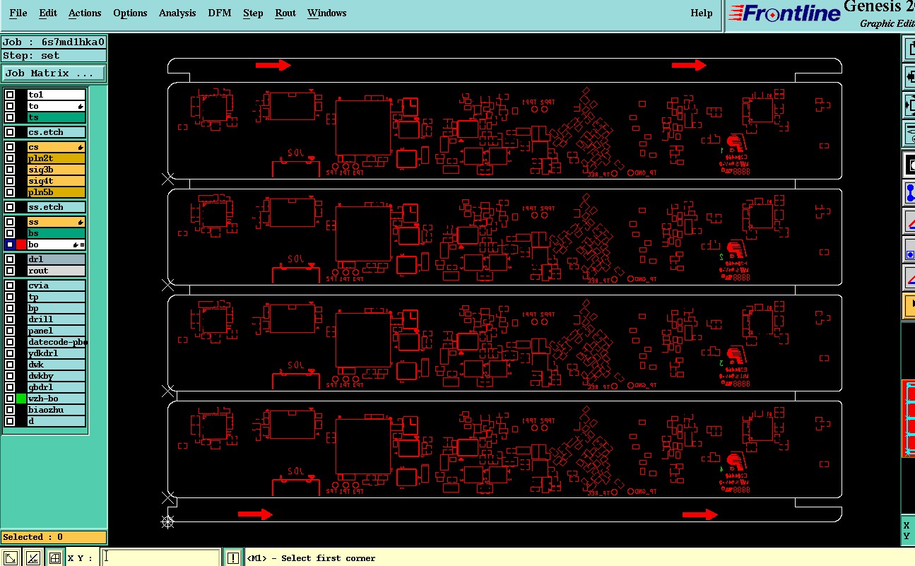The height and width of the screenshot is (566, 915).
Task: Click the green color swatch on layer wzh-bo
Action: pos(21,399)
